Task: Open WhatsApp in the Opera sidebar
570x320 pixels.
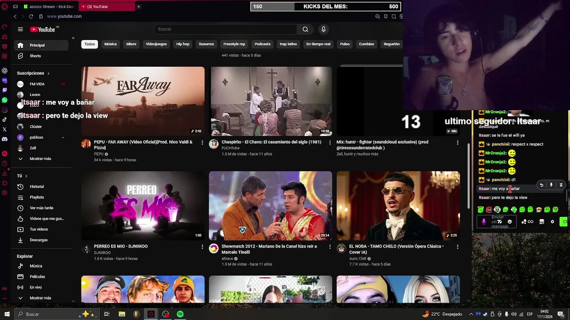Action: coord(4,100)
